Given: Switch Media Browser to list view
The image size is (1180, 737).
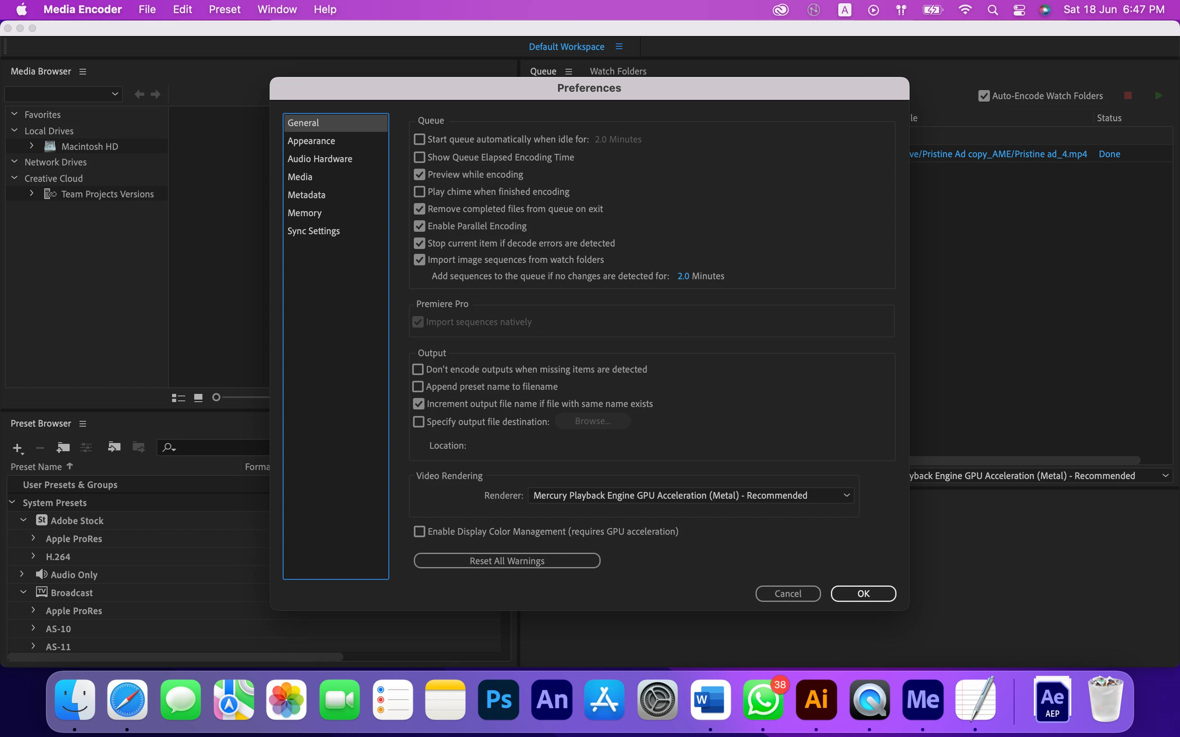Looking at the screenshot, I should [x=179, y=398].
